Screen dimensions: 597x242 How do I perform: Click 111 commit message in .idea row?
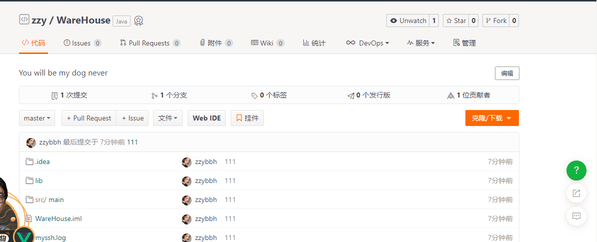pos(230,161)
